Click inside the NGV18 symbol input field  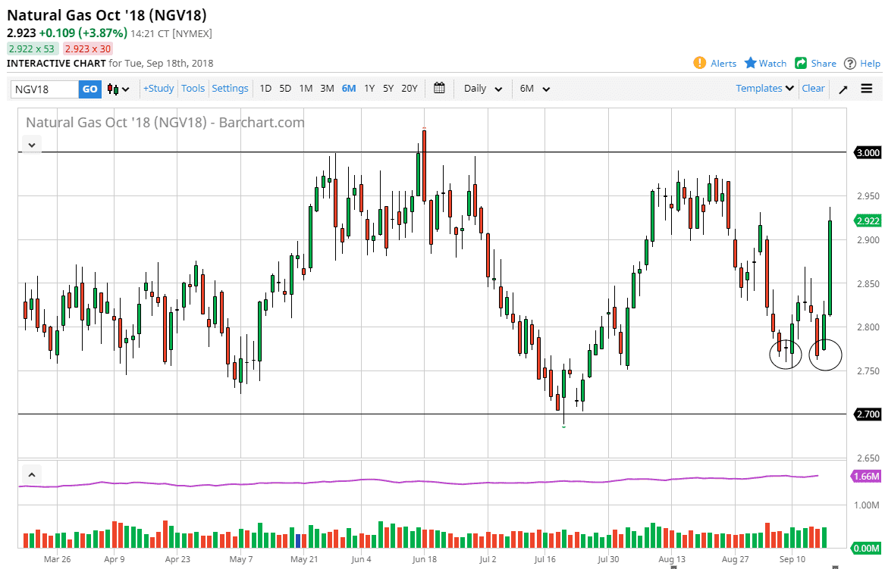[x=42, y=89]
